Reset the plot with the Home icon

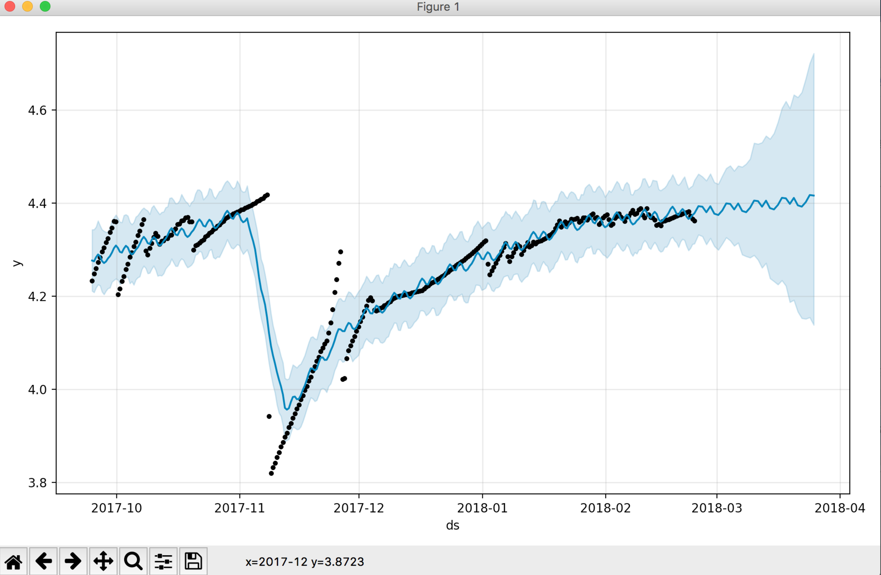coord(14,561)
